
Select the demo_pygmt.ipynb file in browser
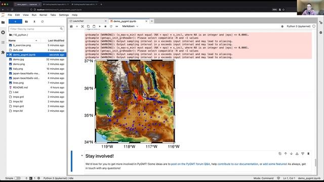pyautogui.click(x=36, y=55)
